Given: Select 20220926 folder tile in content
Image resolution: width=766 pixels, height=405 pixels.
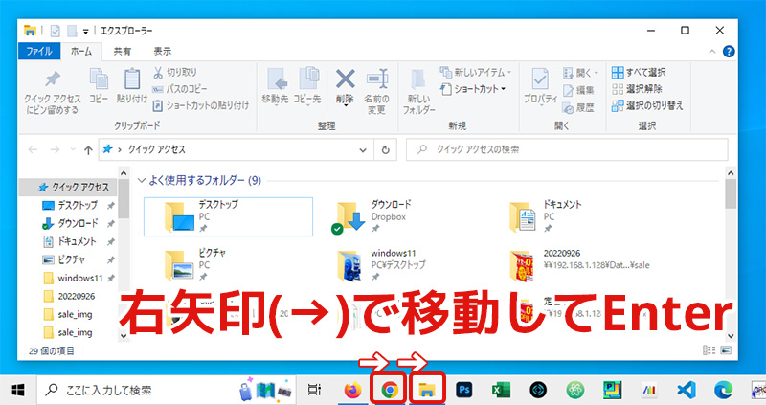Looking at the screenshot, I should (579, 265).
